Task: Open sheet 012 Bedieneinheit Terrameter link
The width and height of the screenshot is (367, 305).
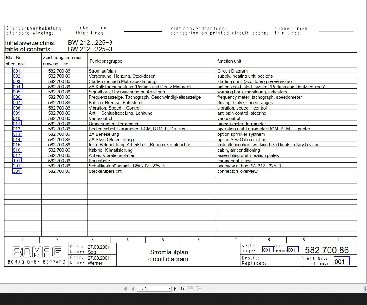Action: click(17, 129)
